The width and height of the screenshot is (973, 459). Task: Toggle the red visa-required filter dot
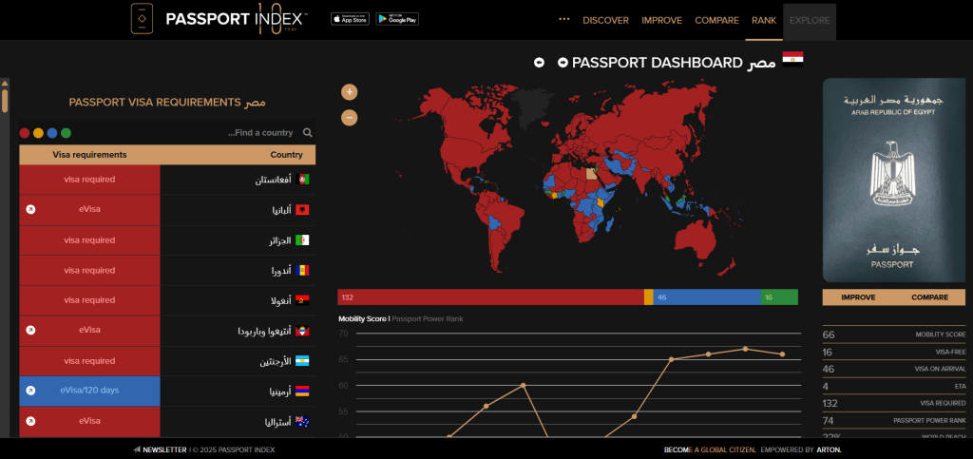tap(24, 133)
